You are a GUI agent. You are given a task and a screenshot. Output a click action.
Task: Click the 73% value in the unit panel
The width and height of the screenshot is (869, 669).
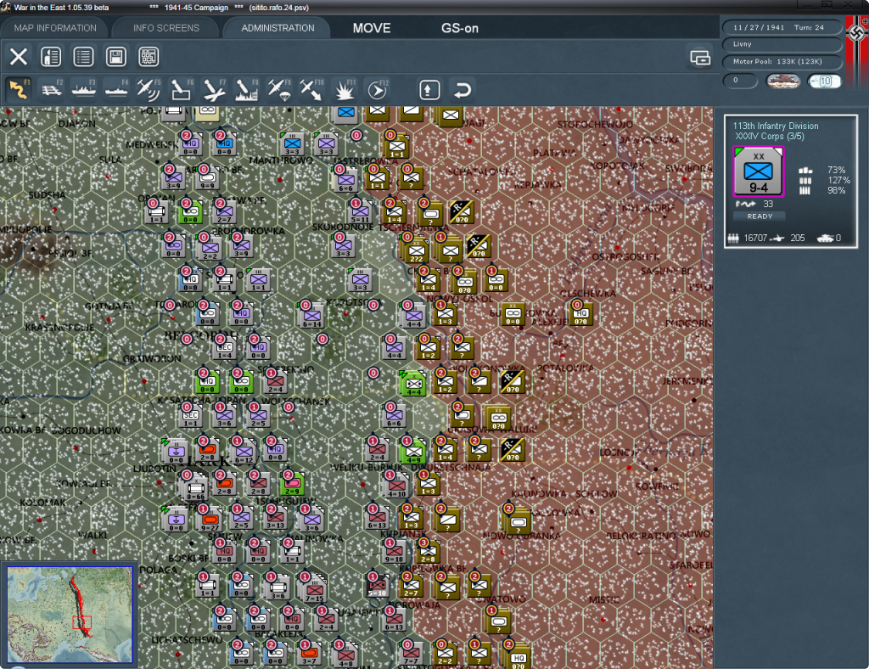836,170
